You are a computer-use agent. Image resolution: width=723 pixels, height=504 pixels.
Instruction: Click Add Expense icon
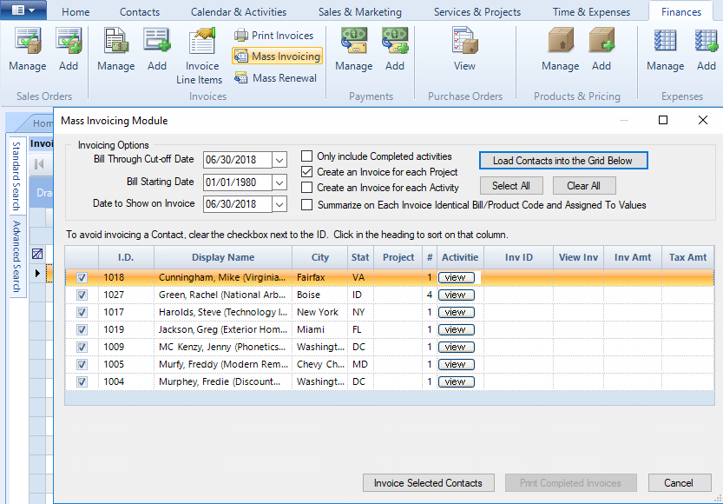706,49
